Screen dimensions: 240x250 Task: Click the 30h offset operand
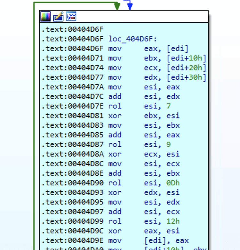tap(196, 77)
